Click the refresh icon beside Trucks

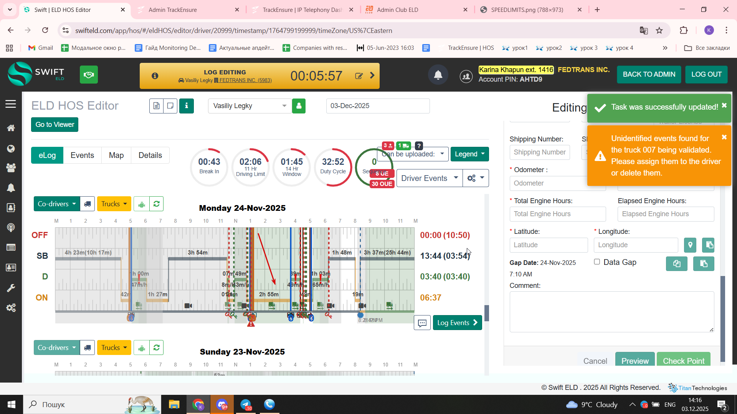[x=156, y=204]
